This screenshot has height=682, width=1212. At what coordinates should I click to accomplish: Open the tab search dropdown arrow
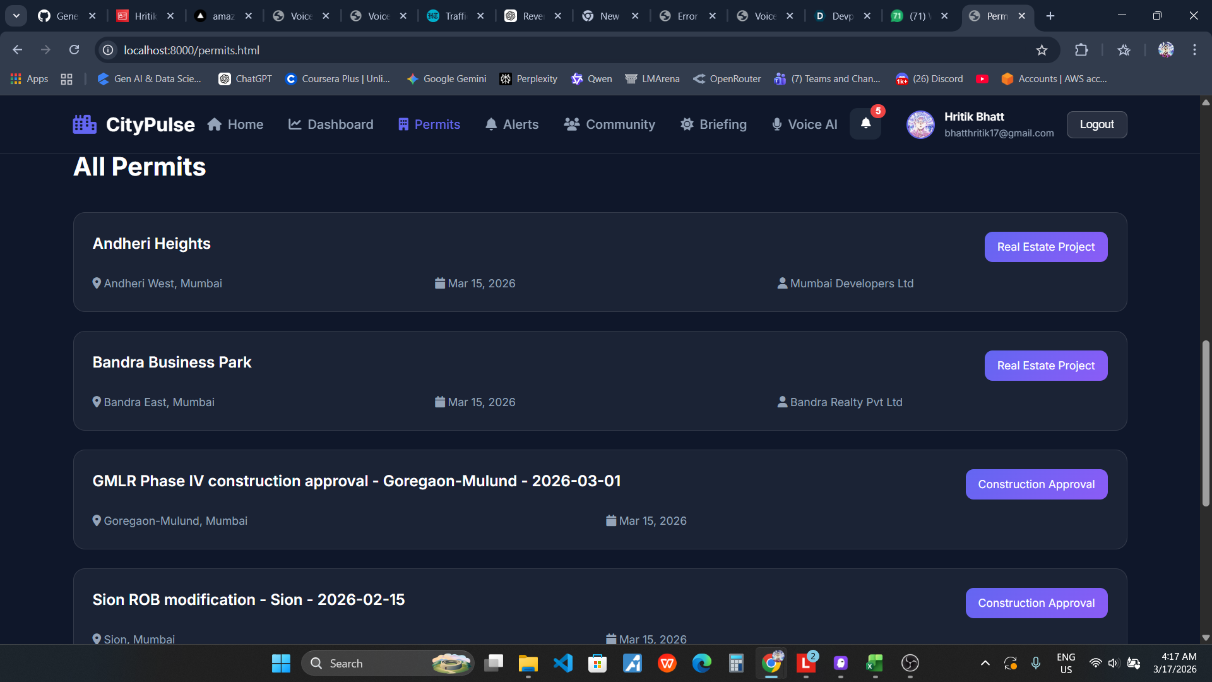pyautogui.click(x=16, y=16)
